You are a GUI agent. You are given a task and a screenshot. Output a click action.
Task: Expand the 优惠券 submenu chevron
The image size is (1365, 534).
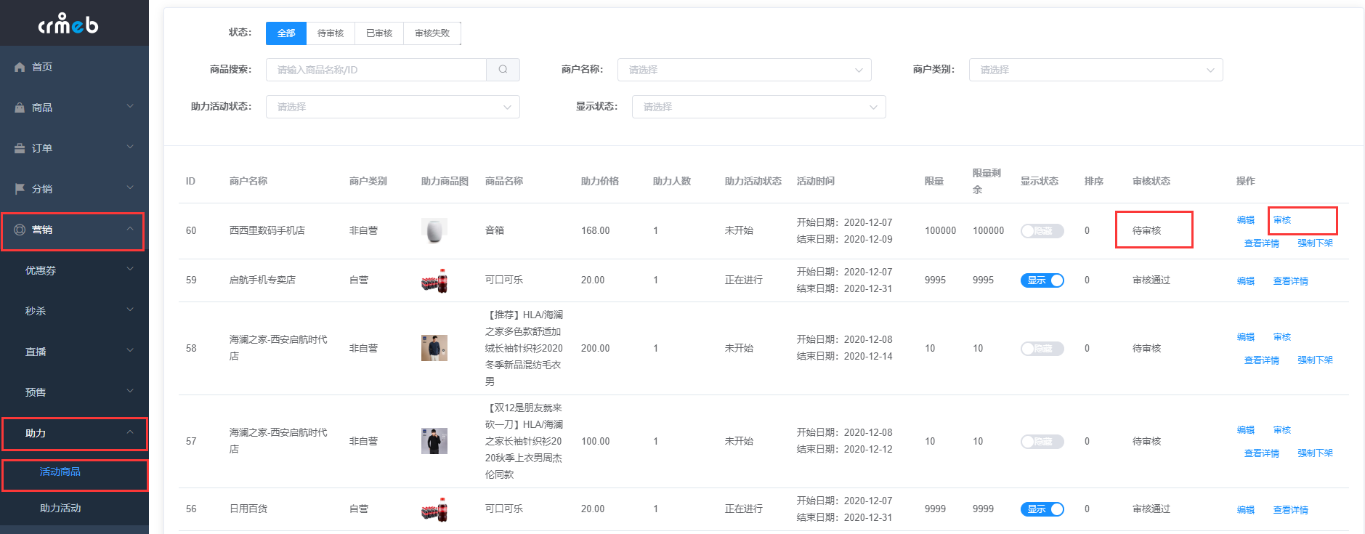(x=130, y=269)
